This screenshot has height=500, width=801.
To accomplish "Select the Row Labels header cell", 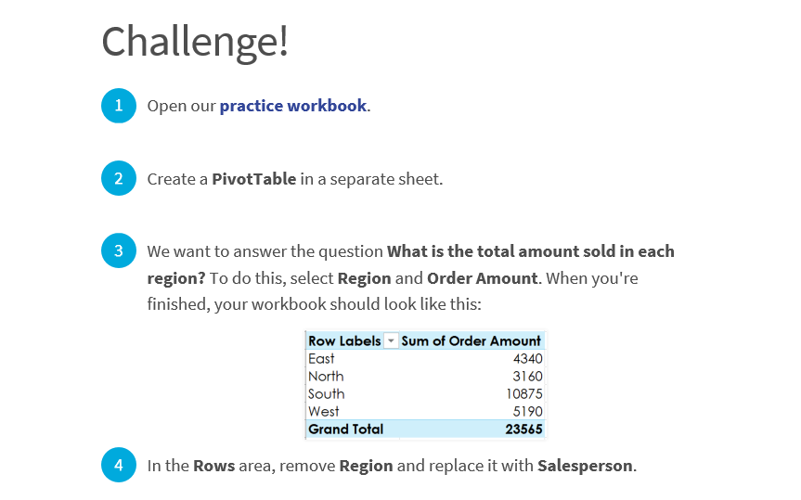I will (x=352, y=340).
